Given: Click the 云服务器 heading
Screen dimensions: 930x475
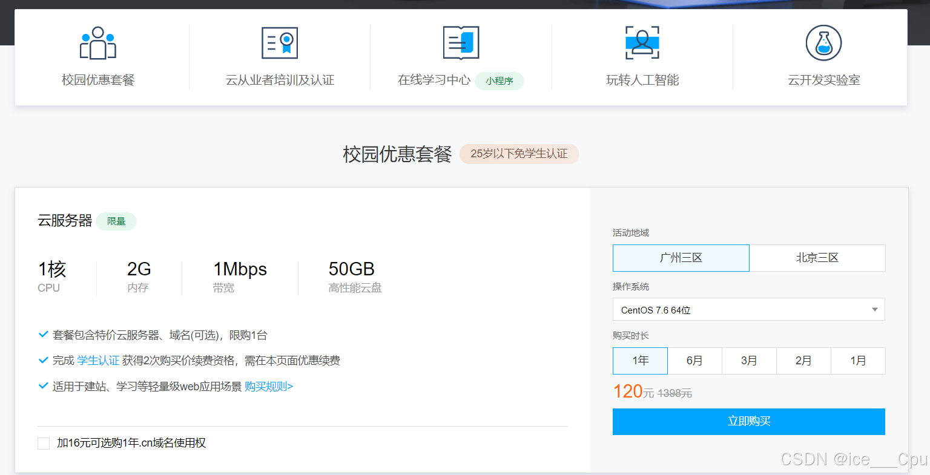Looking at the screenshot, I should (x=65, y=221).
